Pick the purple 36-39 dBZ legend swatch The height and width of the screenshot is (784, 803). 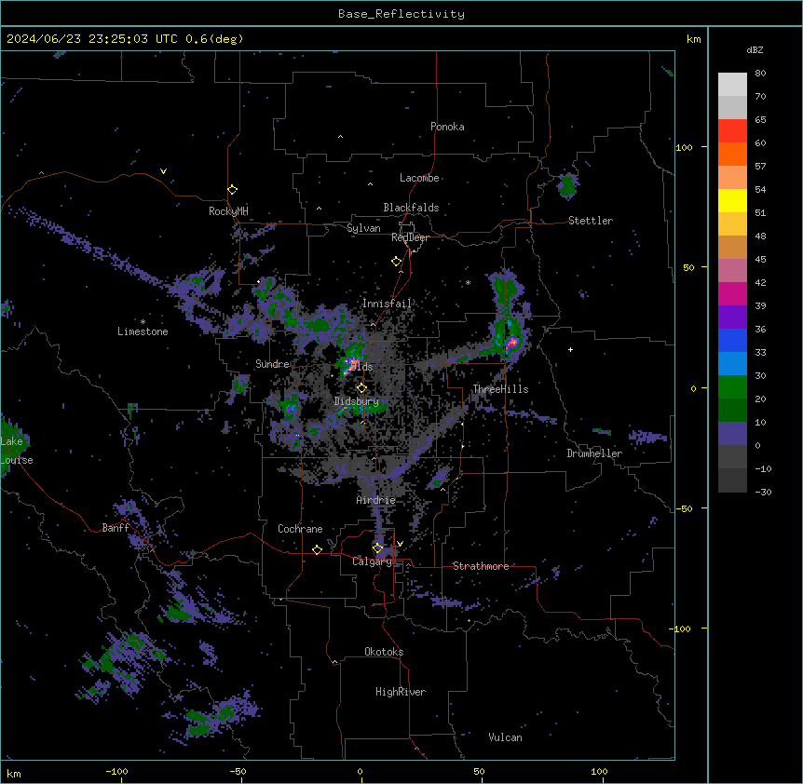(732, 318)
